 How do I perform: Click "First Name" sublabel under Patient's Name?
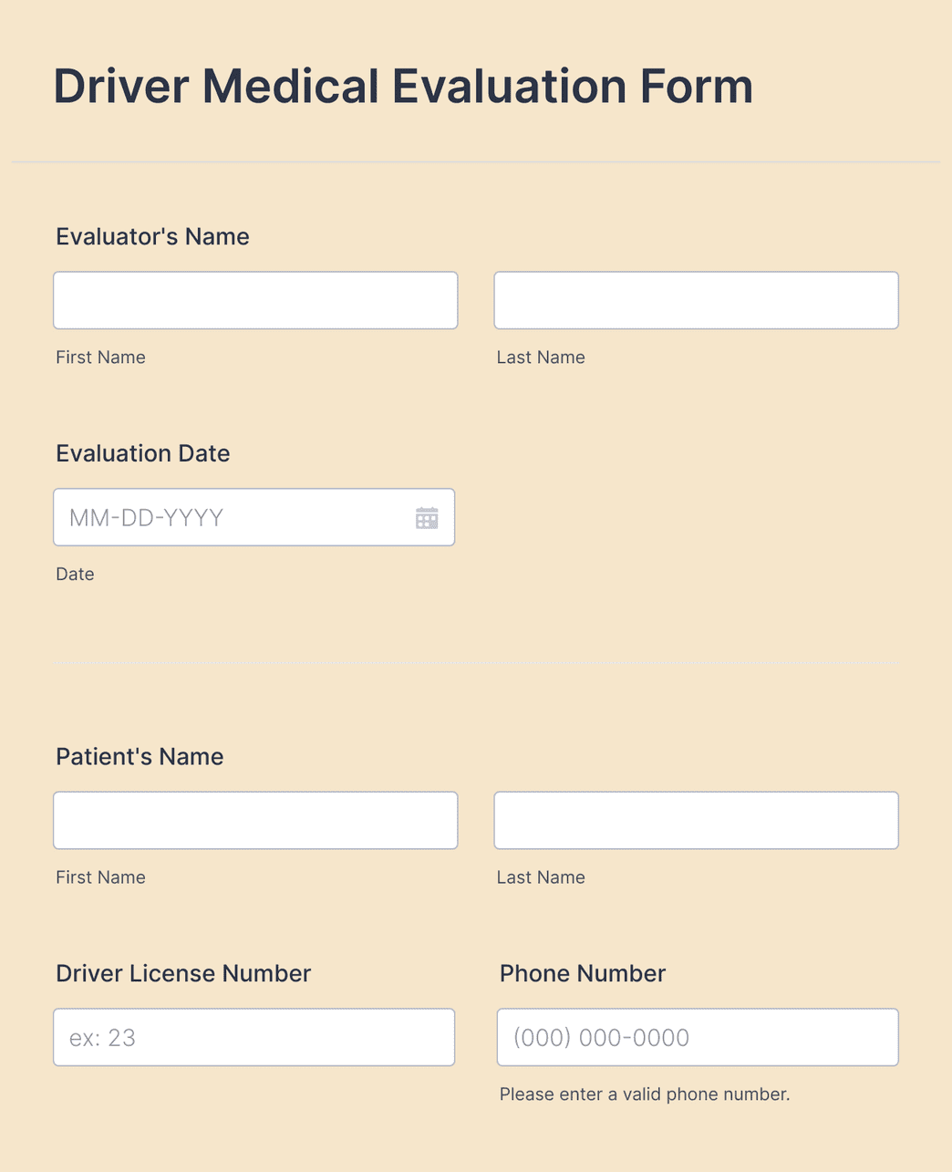coord(100,877)
